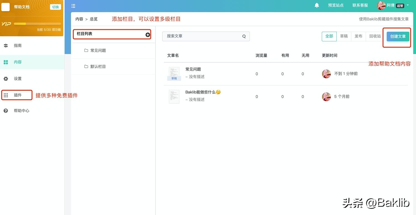
Task: Open the 预览站点 site preview link
Action: point(336,5)
